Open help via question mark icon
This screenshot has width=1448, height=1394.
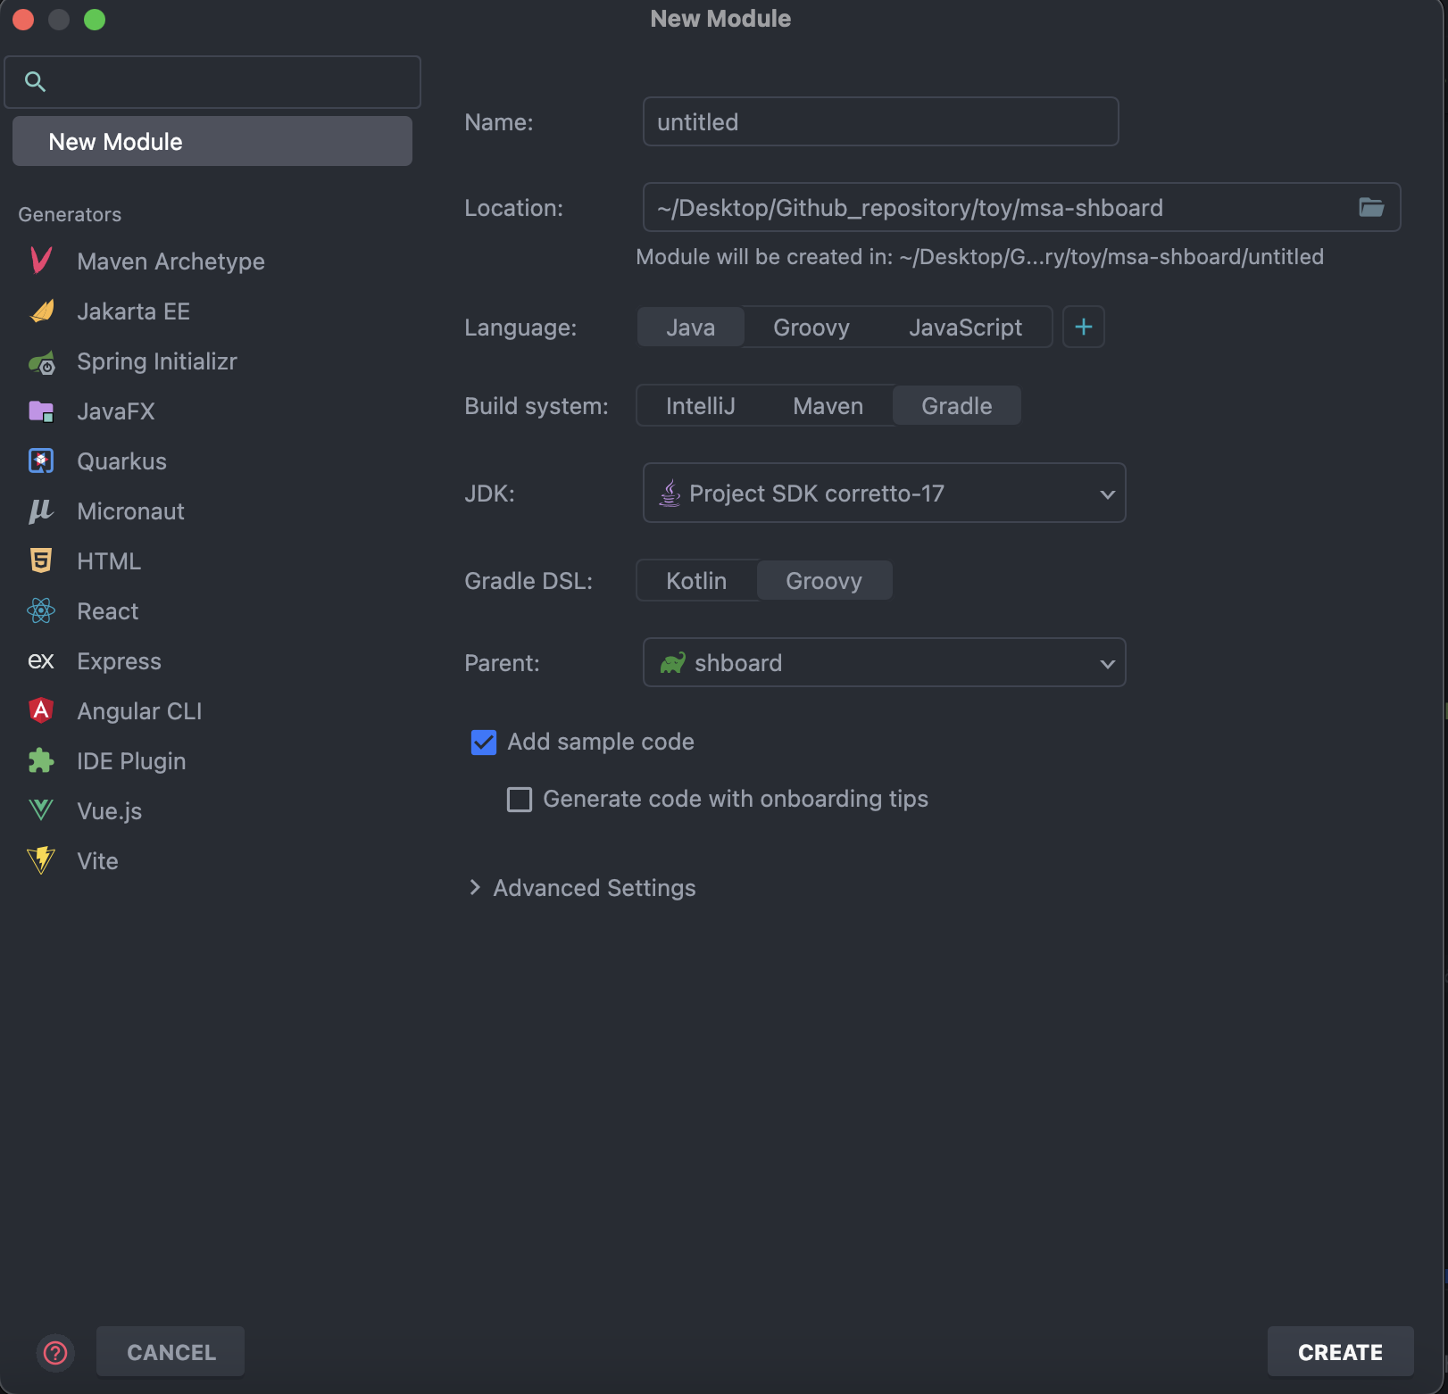(55, 1353)
